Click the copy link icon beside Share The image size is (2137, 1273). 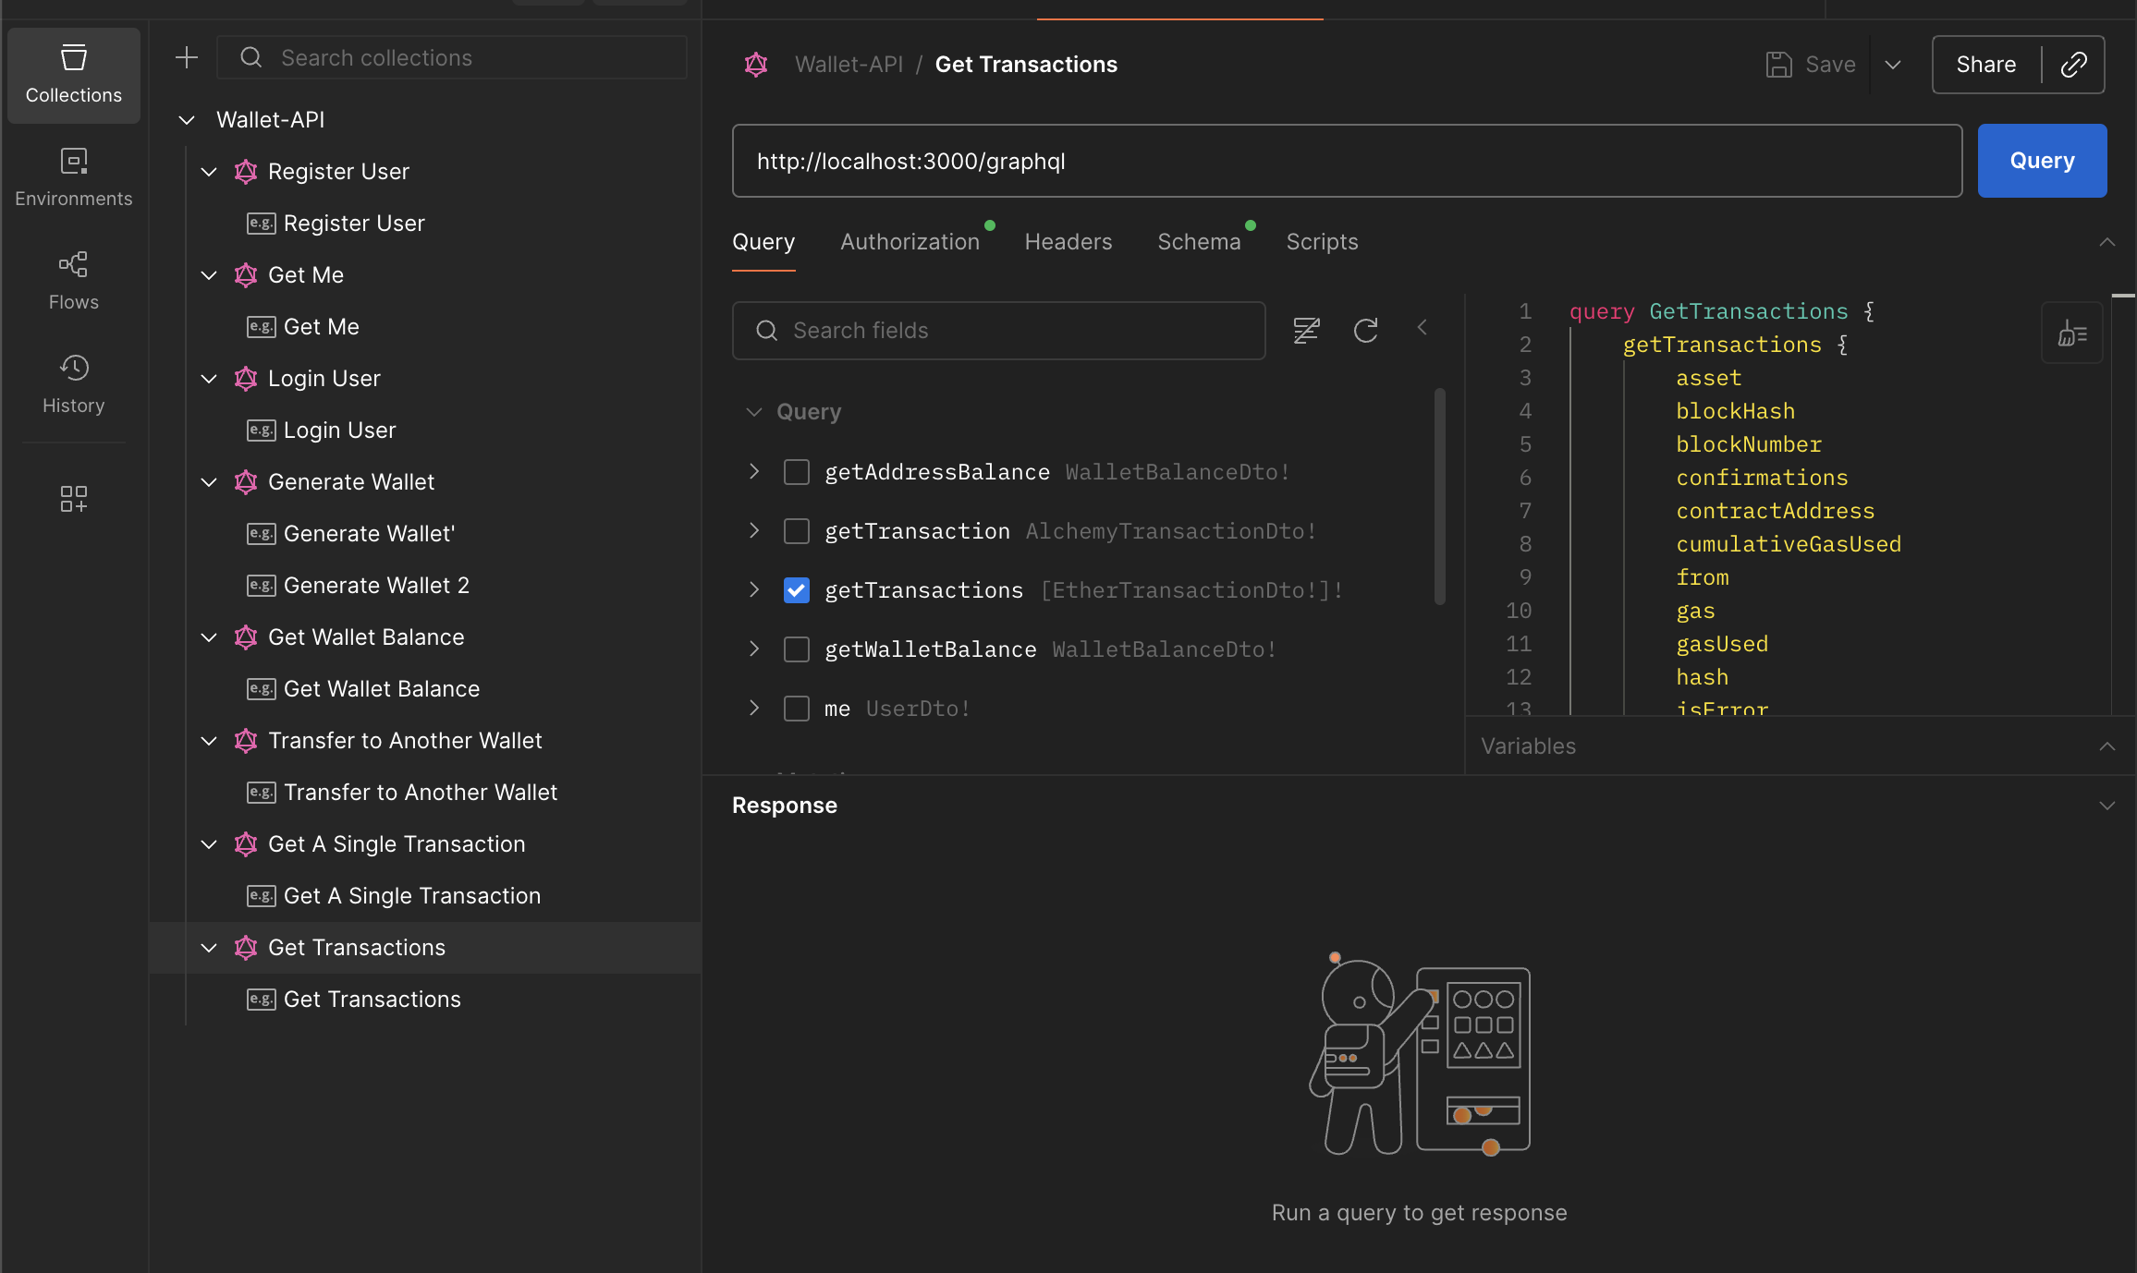coord(2073,65)
